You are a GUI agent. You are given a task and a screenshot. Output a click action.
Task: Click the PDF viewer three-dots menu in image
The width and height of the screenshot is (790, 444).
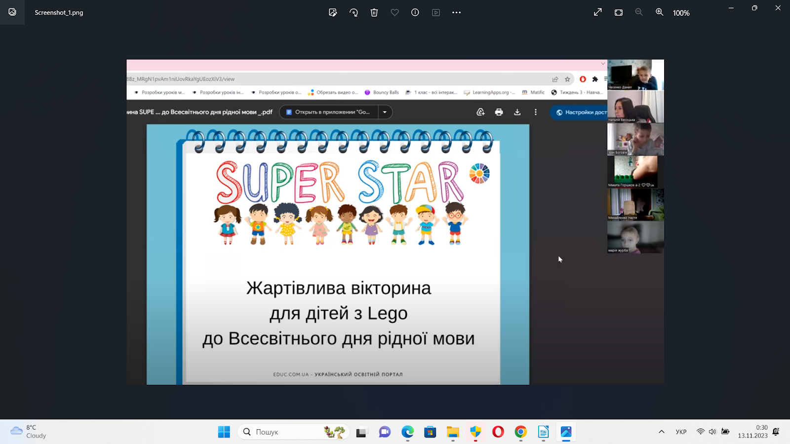coord(535,112)
